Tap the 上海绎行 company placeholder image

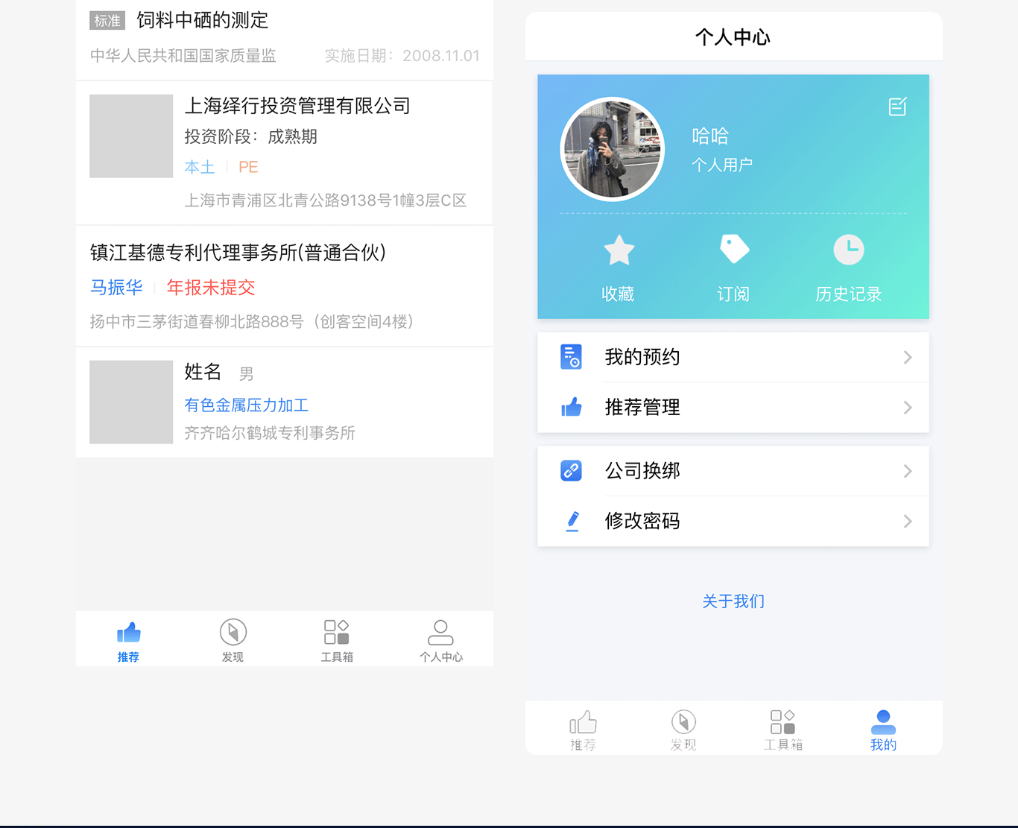tap(131, 136)
